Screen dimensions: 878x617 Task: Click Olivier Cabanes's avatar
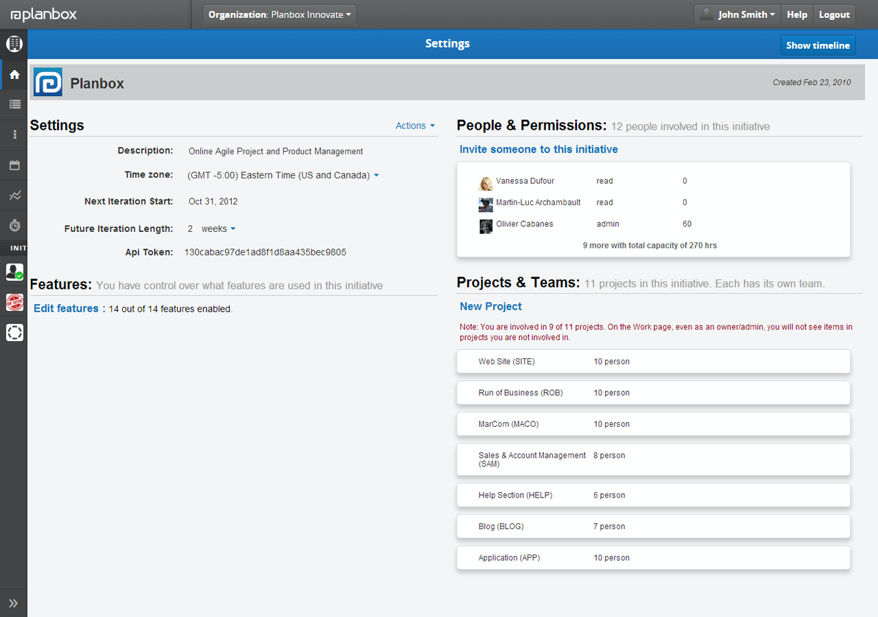point(486,226)
